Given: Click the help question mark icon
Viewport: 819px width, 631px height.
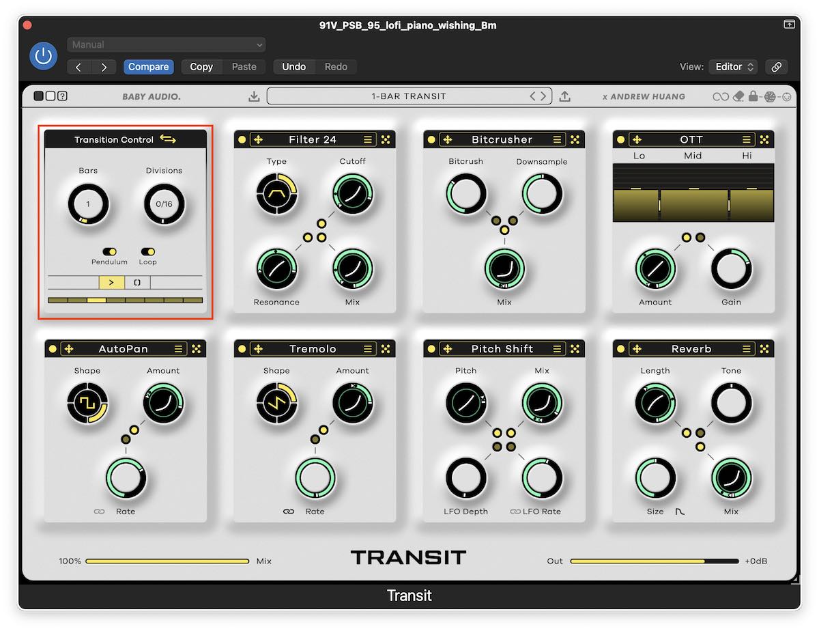Looking at the screenshot, I should click(62, 96).
